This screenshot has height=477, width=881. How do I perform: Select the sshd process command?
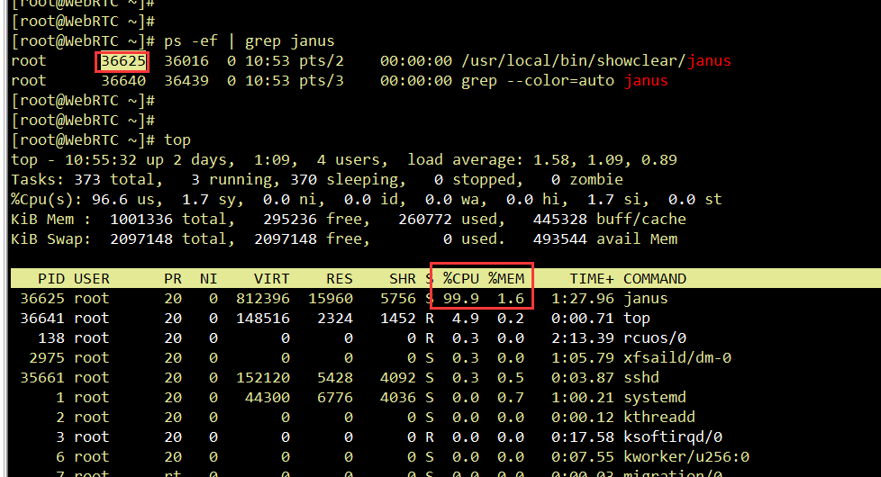point(641,377)
